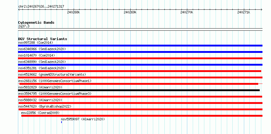Viewport: 271px width, 134px height.
Task: Click the red bar under nsv5447620
Action: (140, 109)
